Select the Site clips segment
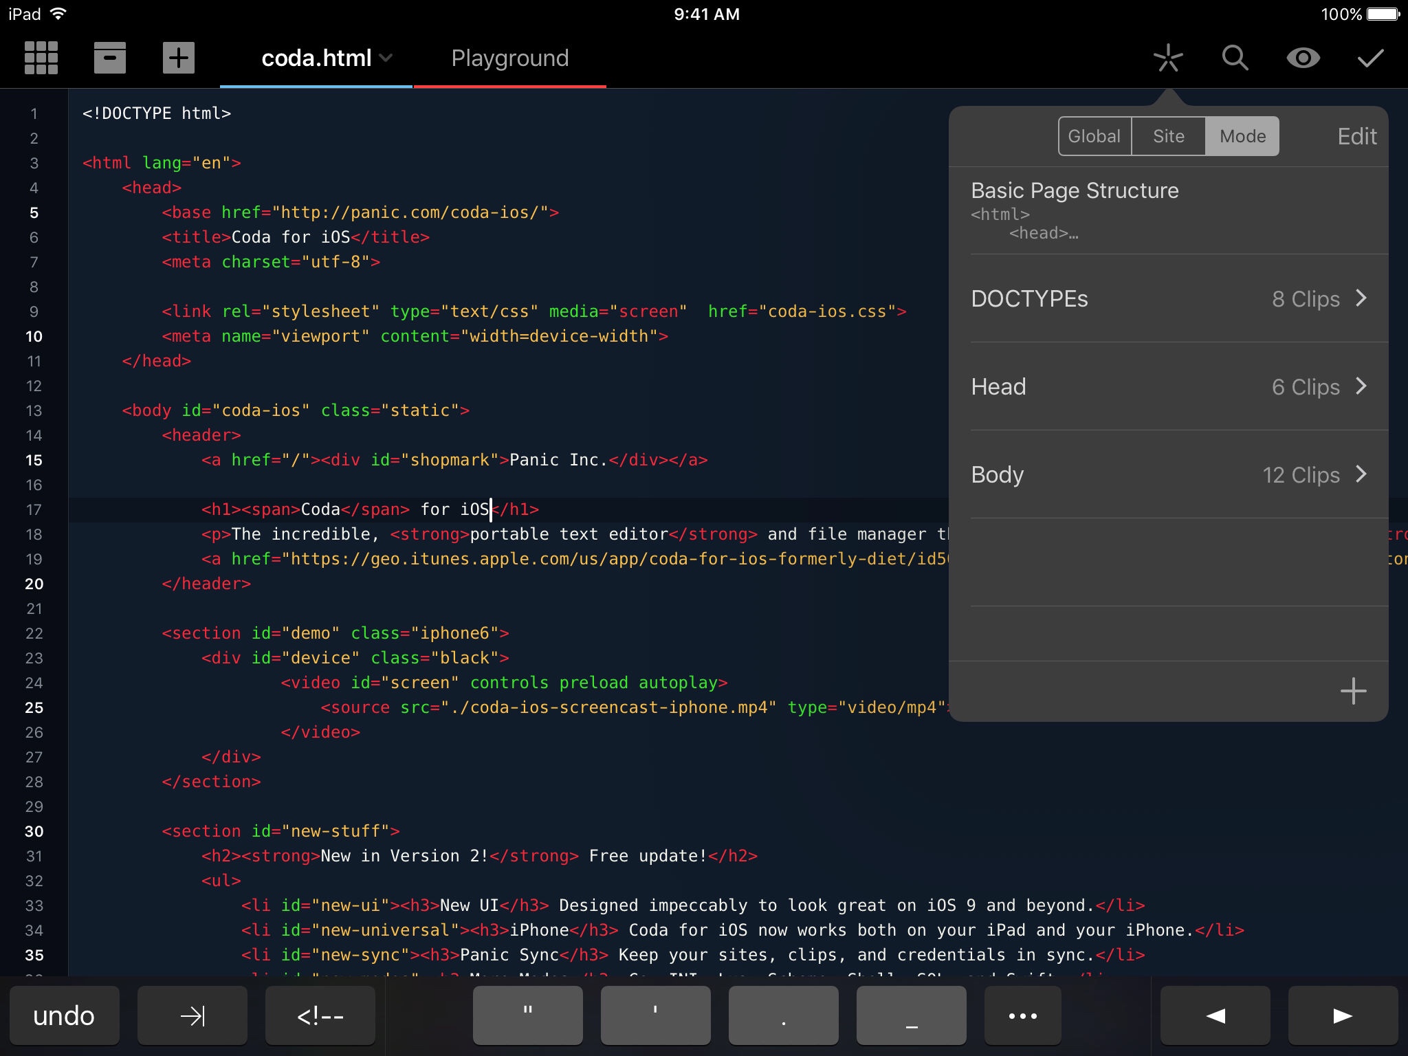Image resolution: width=1408 pixels, height=1056 pixels. (1169, 136)
